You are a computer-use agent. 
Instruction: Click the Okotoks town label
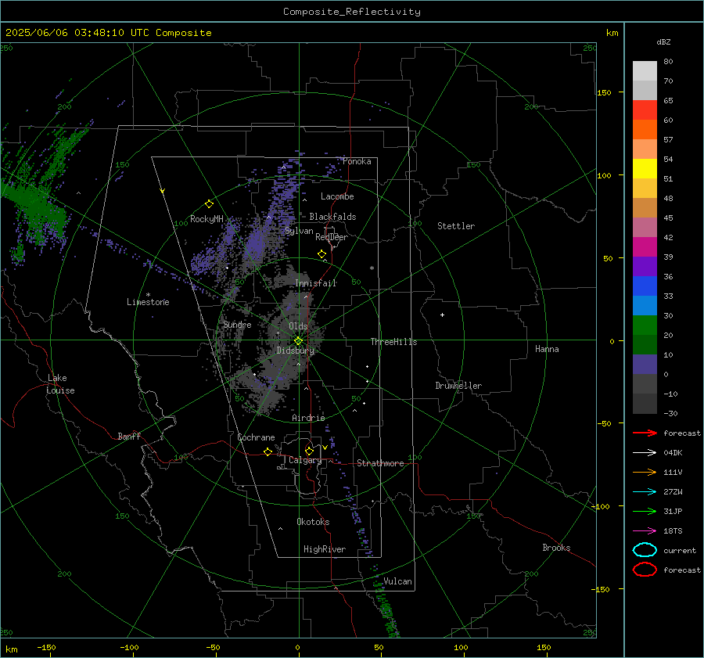coord(313,522)
